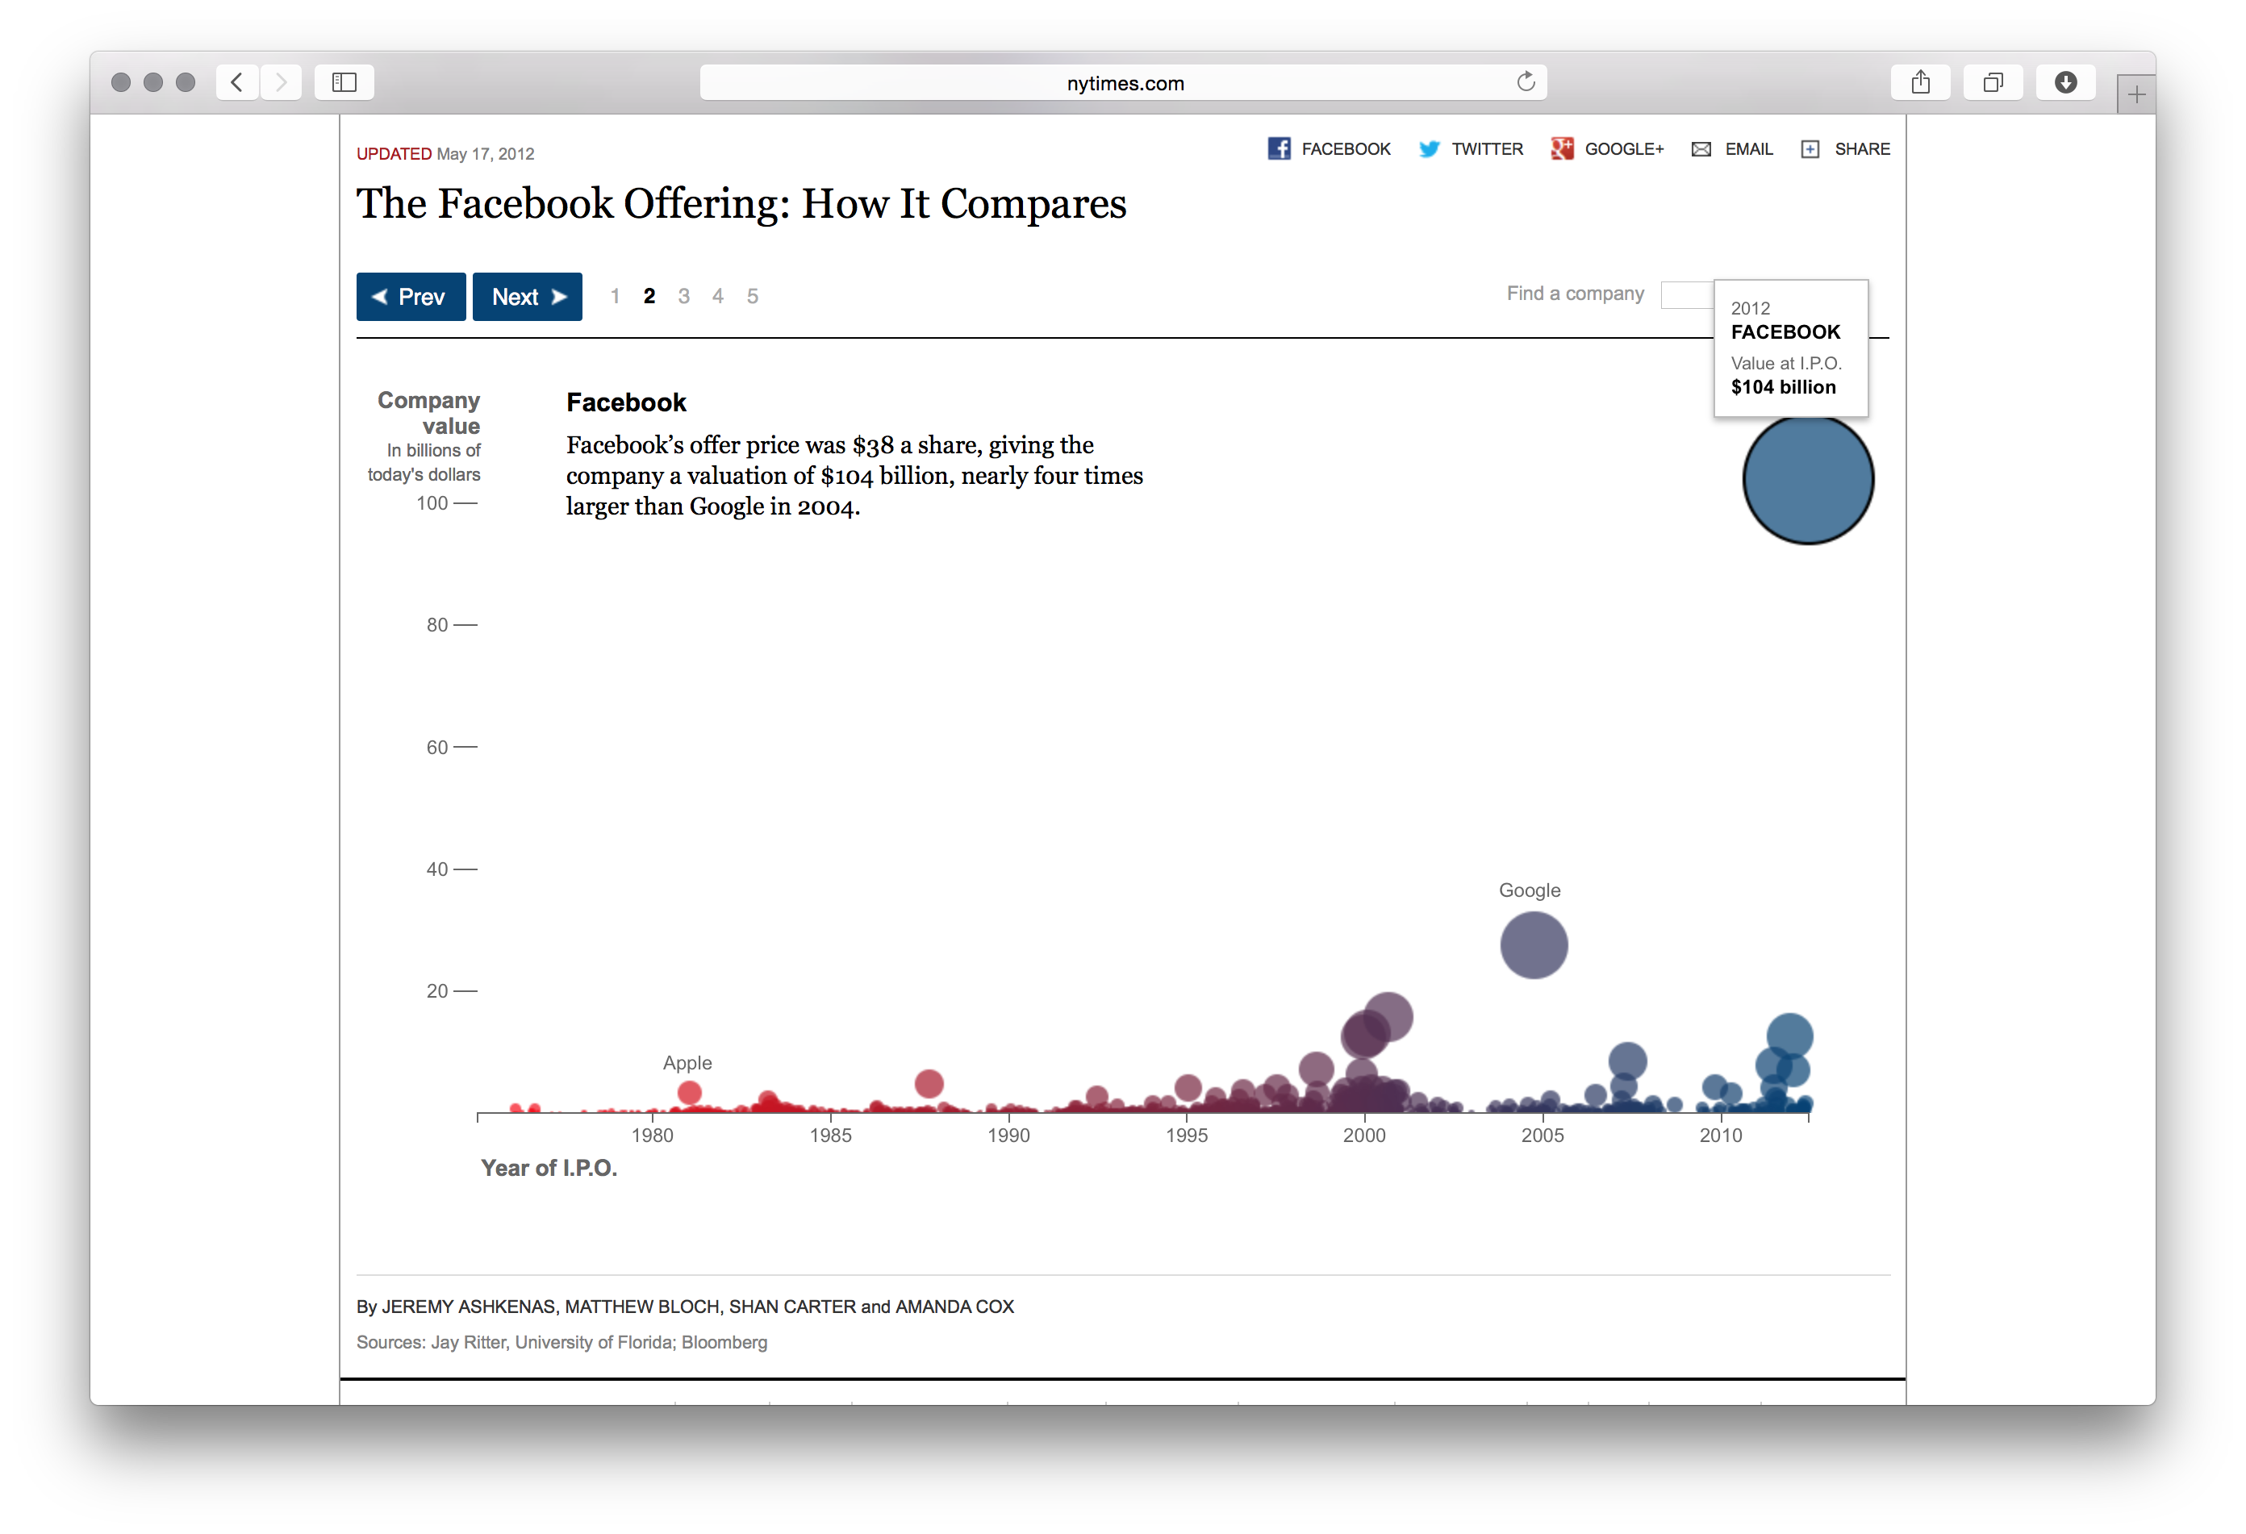Share the article via the Facebook icon
The width and height of the screenshot is (2246, 1534).
pos(1280,148)
